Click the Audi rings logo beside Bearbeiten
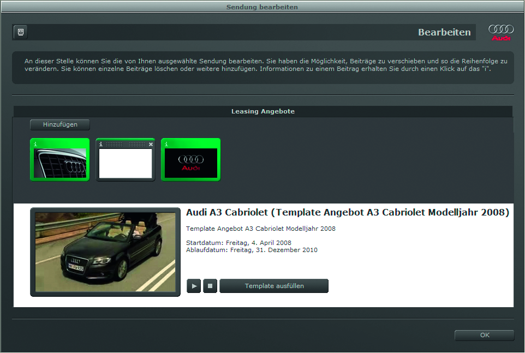Viewport: 525px width, 353px height. click(x=501, y=32)
